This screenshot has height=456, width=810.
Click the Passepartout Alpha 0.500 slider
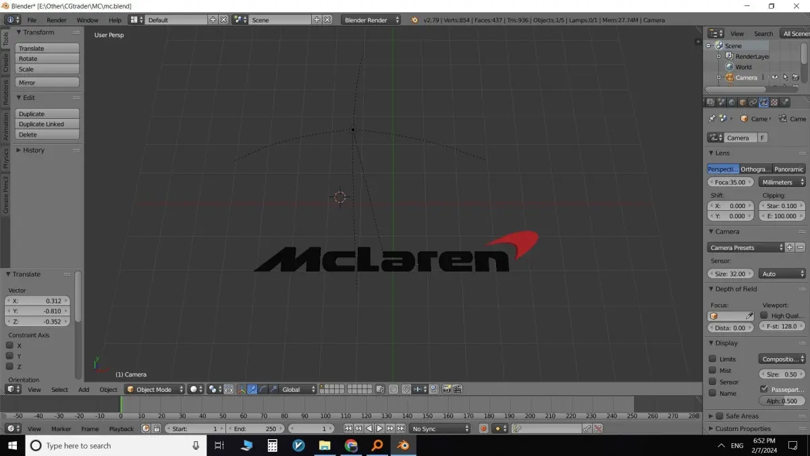782,401
